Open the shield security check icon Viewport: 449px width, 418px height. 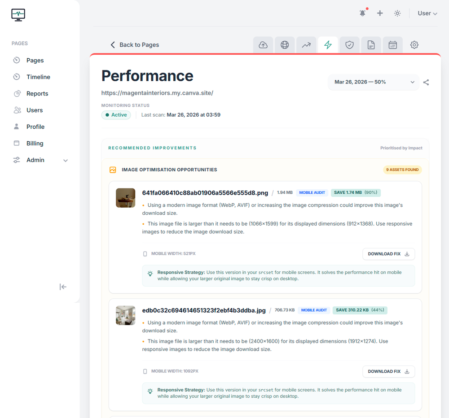tap(349, 44)
